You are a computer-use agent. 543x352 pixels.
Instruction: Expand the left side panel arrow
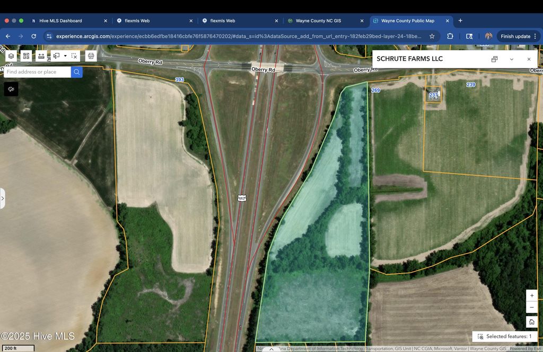3,198
